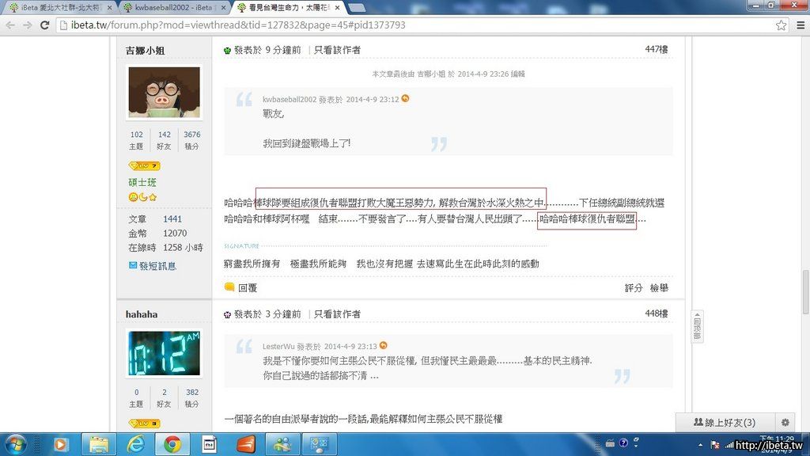Image resolution: width=810 pixels, height=456 pixels.
Task: Click 只看該作者 on post 447樓
Action: tap(337, 50)
